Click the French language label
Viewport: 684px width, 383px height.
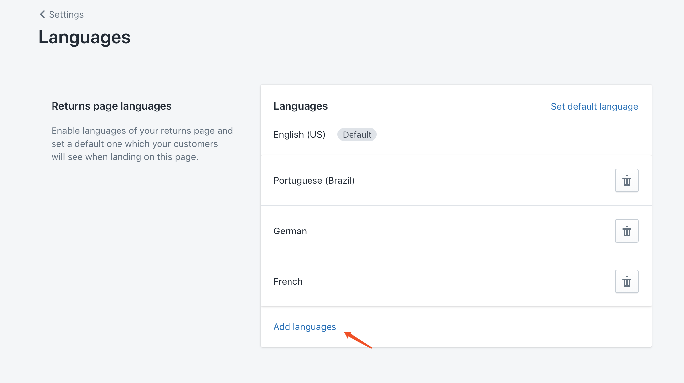(x=288, y=282)
